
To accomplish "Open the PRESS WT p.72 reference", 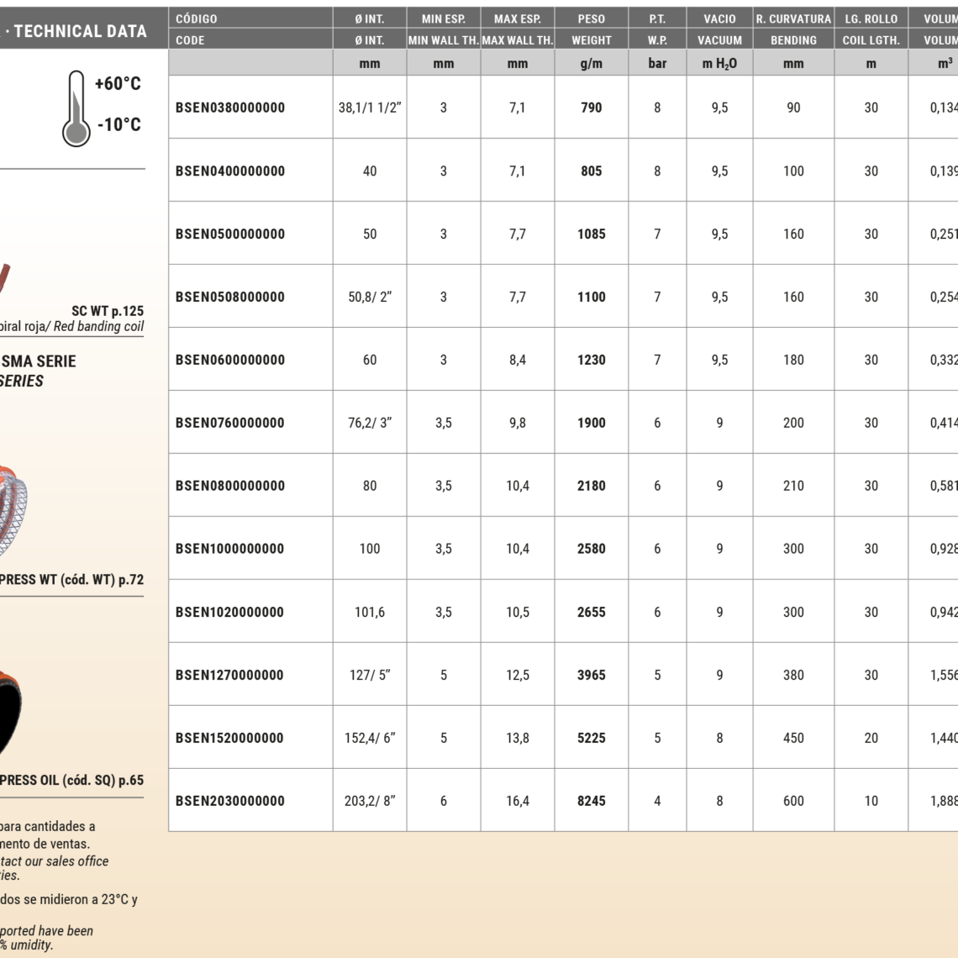I will pos(71,580).
